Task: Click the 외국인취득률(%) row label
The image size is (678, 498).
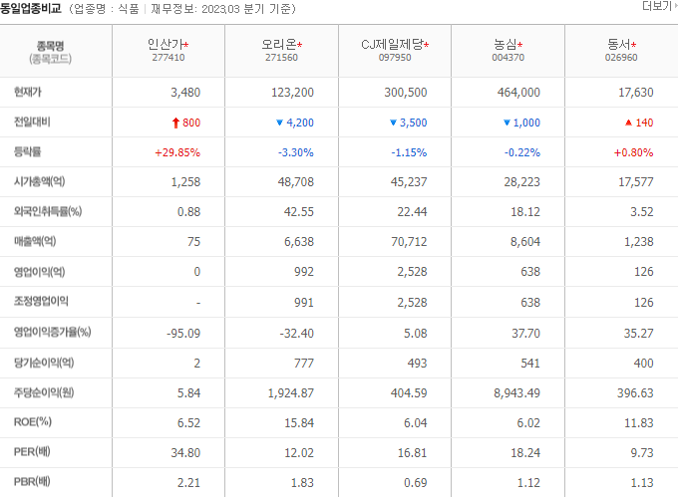Action: [x=48, y=211]
